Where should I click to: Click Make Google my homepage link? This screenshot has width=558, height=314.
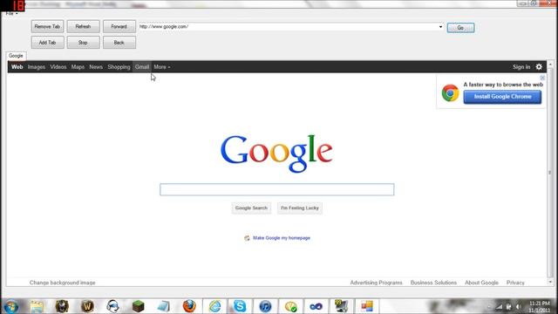click(x=282, y=238)
